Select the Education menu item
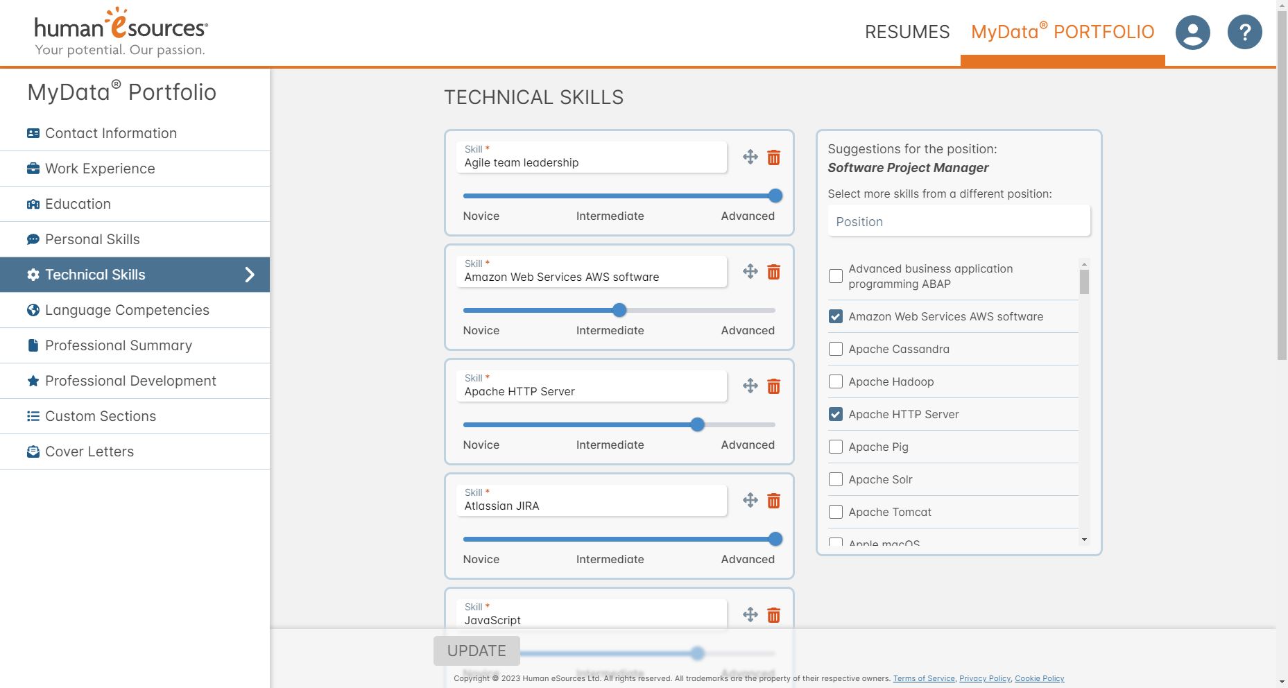The image size is (1288, 688). coord(32,204)
